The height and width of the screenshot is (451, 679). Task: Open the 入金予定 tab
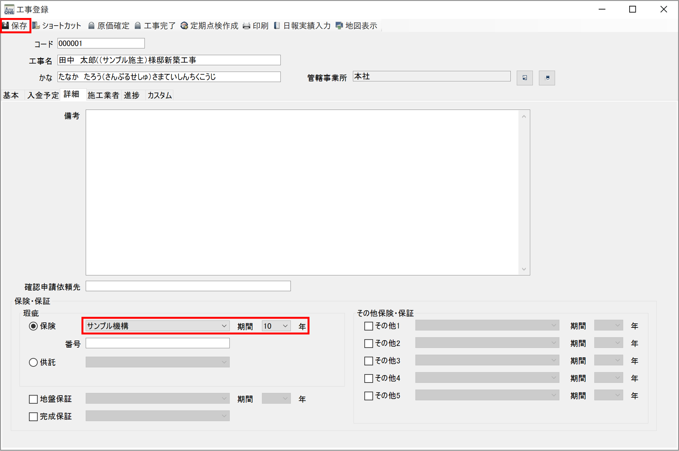[x=42, y=95]
